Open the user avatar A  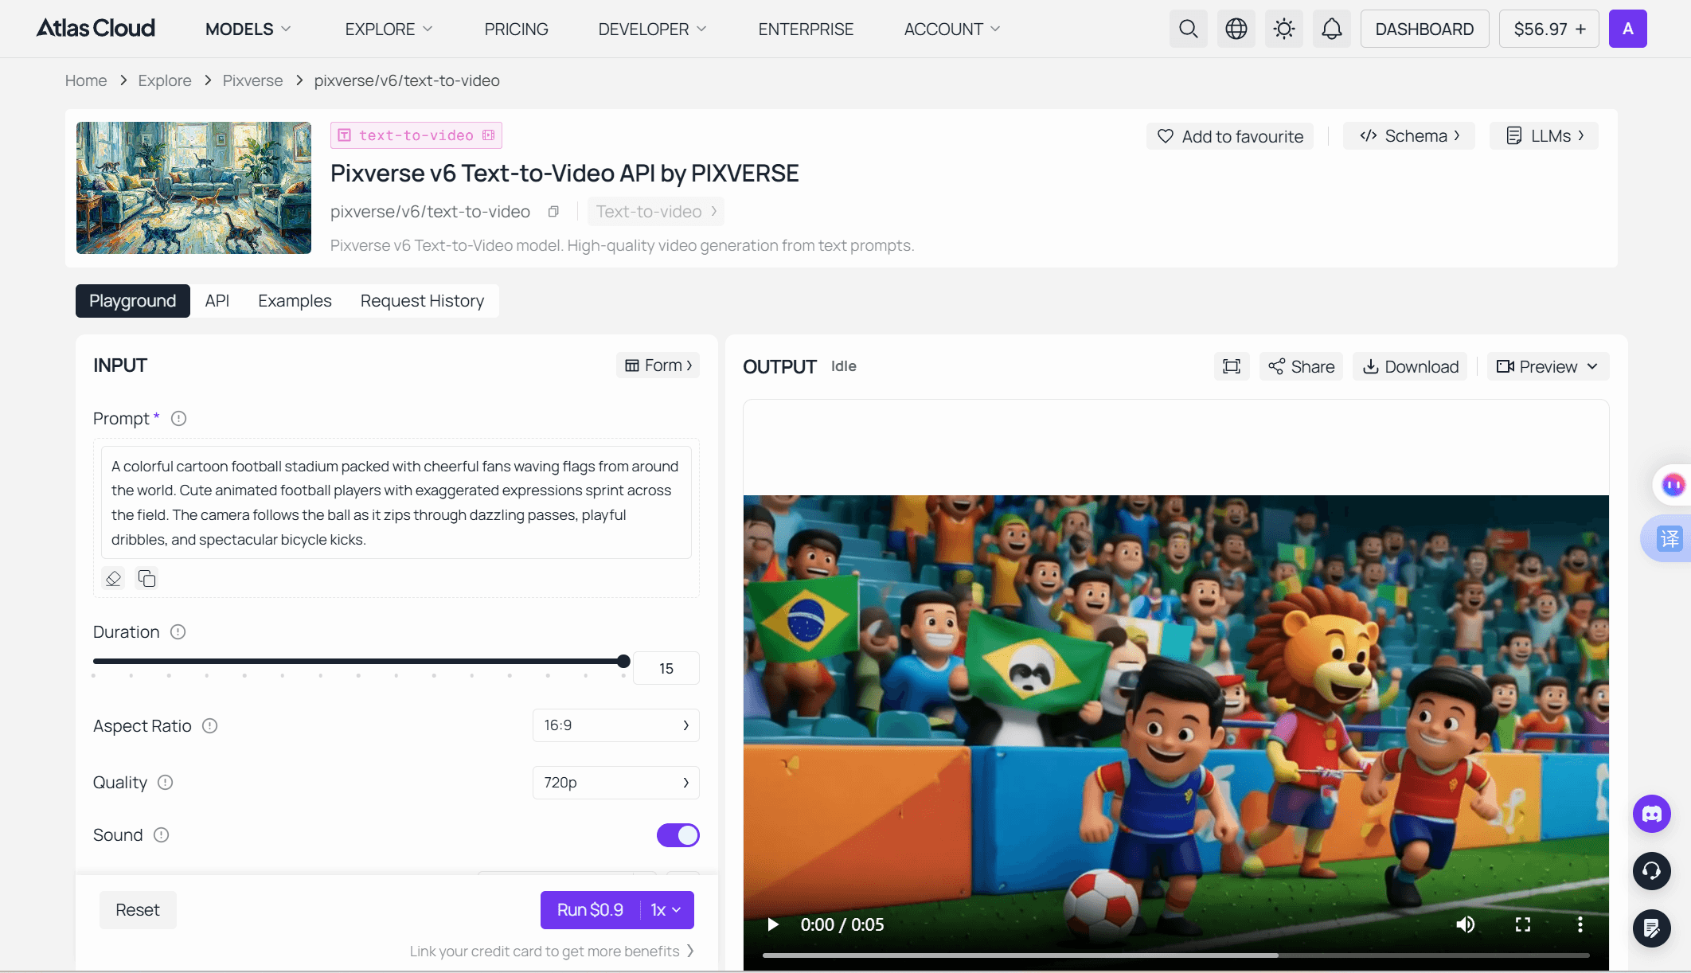point(1627,29)
